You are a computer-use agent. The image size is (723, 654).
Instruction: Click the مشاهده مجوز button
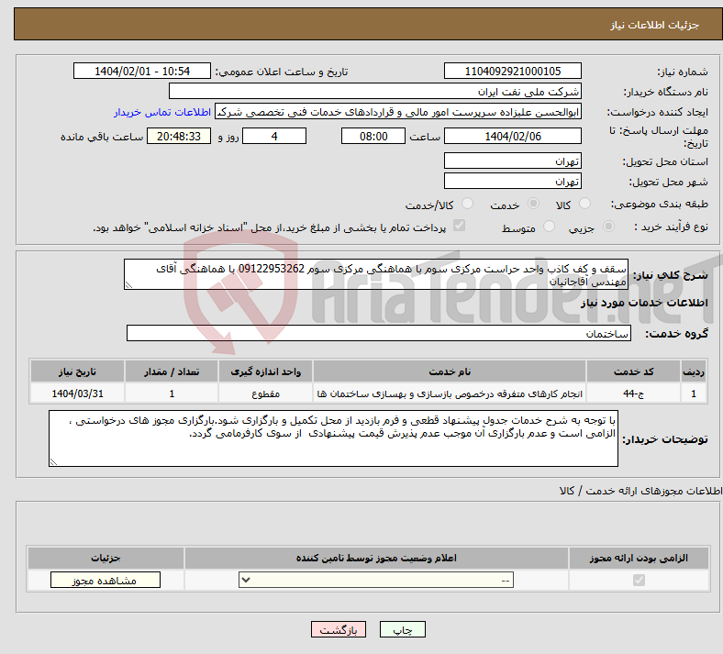click(106, 580)
